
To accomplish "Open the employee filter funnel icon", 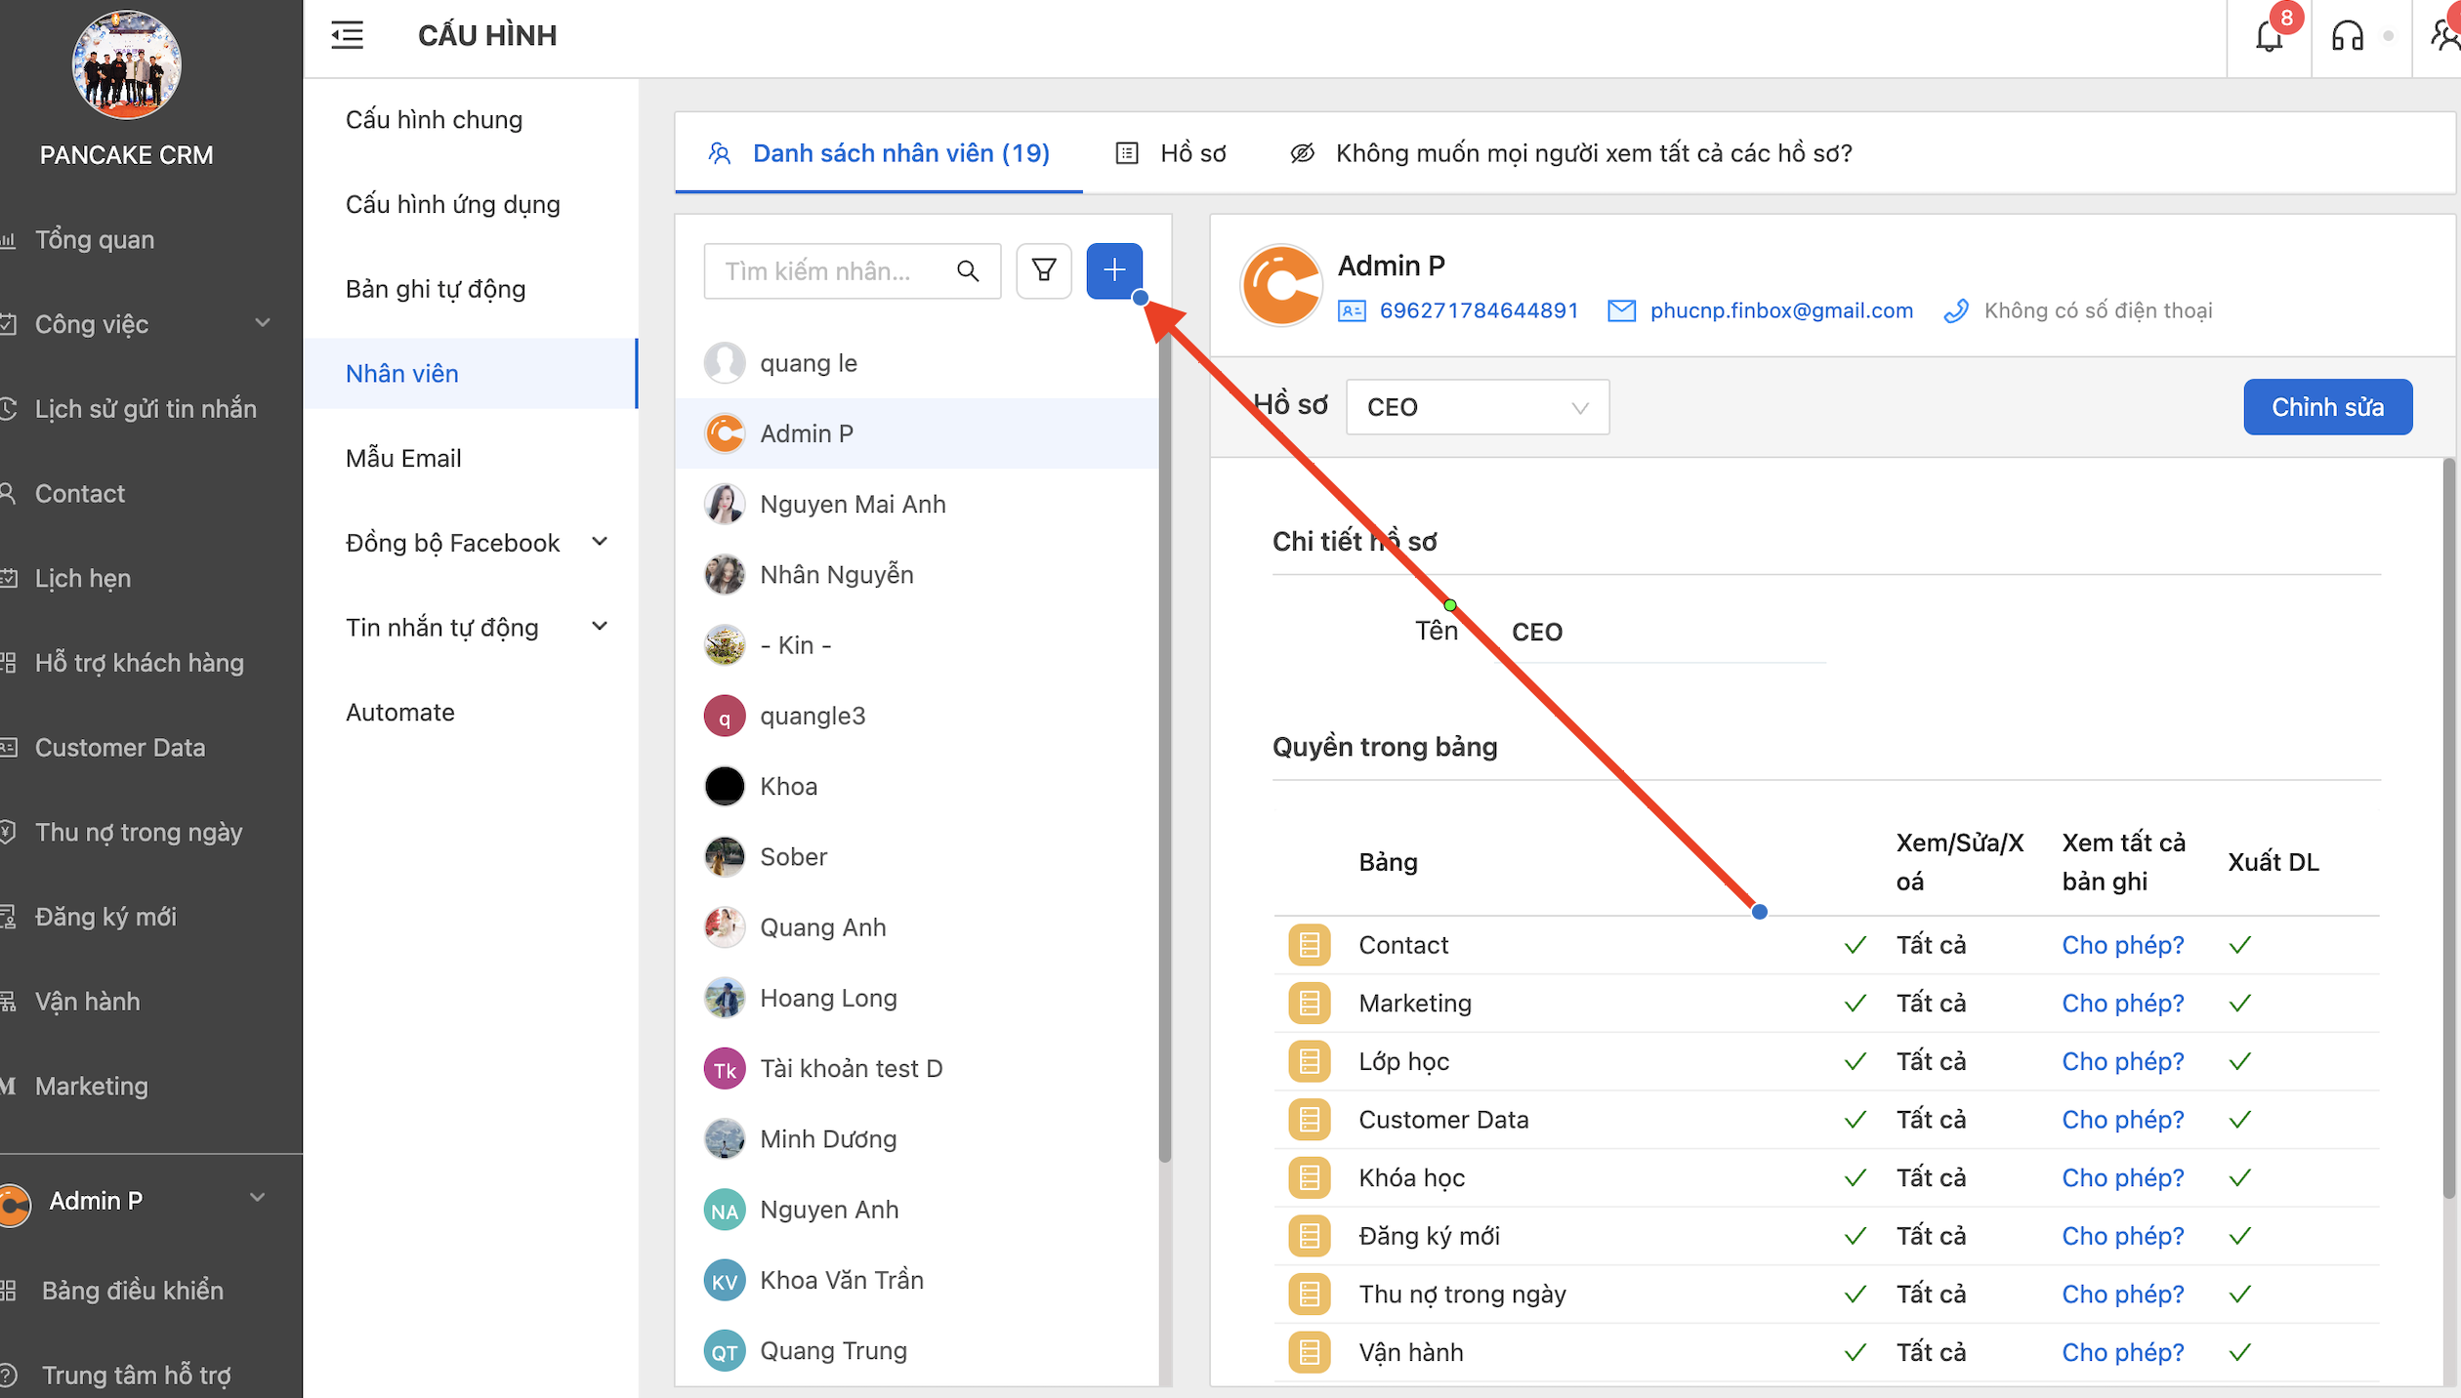I will pyautogui.click(x=1043, y=270).
